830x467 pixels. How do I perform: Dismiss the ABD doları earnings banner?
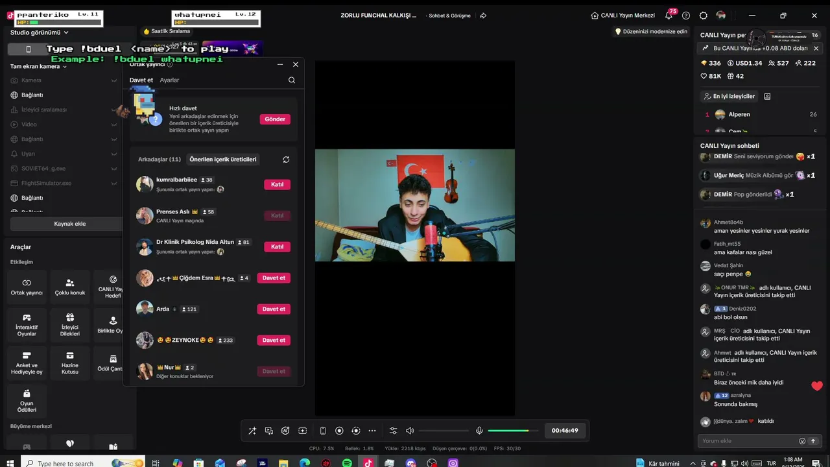pyautogui.click(x=816, y=49)
